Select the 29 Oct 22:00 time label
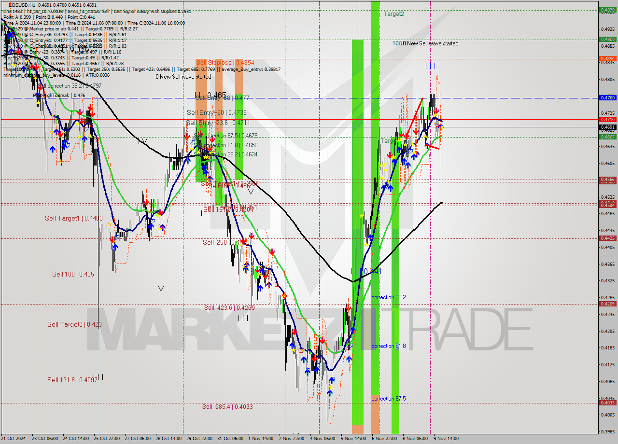This screenshot has height=444, width=618. coord(199,439)
